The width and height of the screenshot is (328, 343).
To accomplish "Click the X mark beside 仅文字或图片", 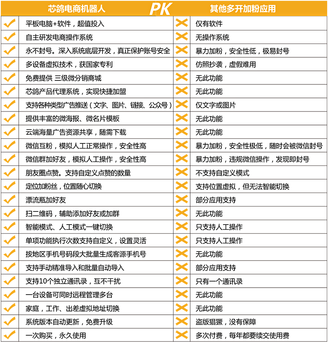I will tap(182, 104).
